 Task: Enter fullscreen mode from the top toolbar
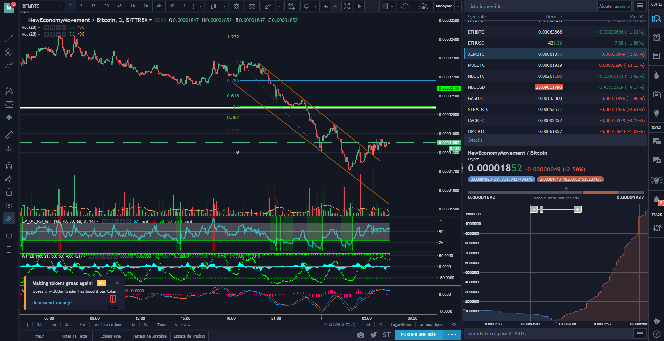[x=346, y=6]
